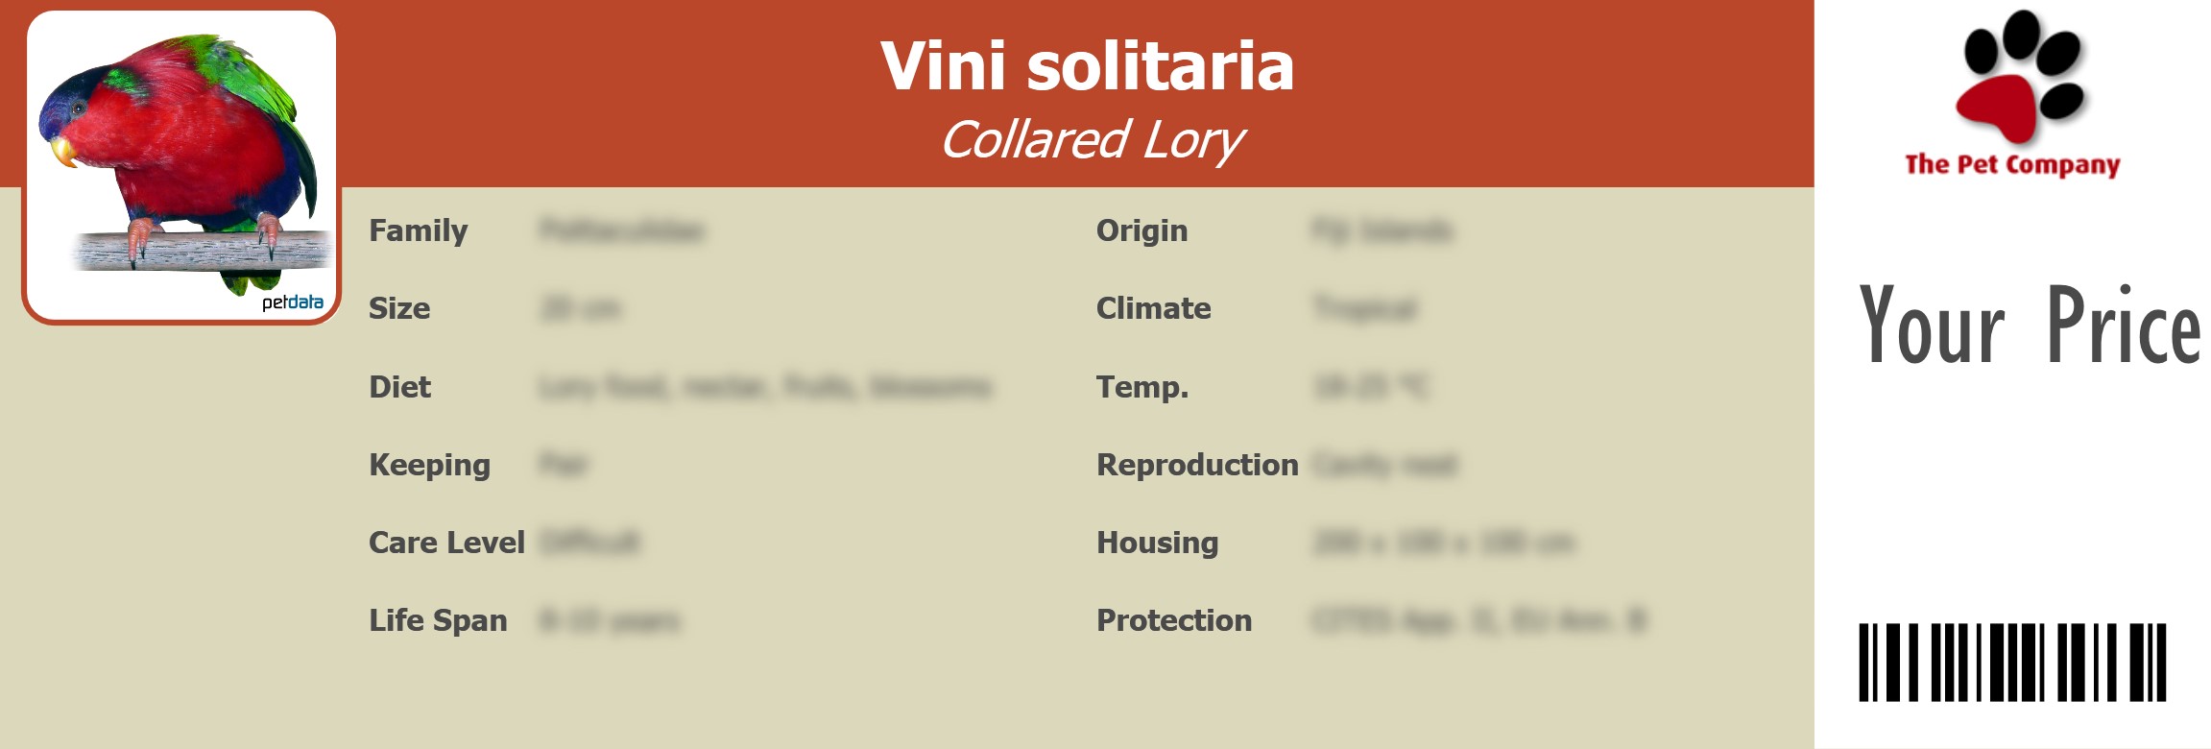This screenshot has width=2211, height=749.
Task: Click the petdata logo under the bird
Action: [292, 302]
